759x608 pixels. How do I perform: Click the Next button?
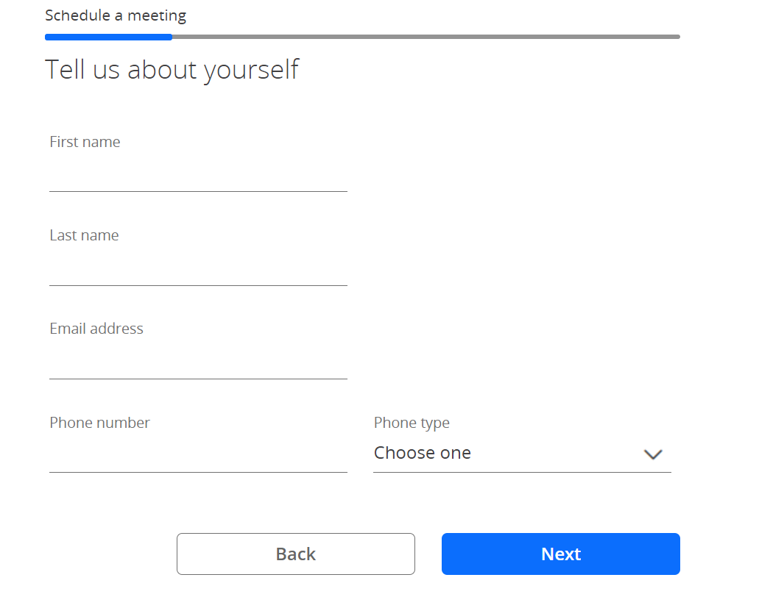tap(560, 554)
